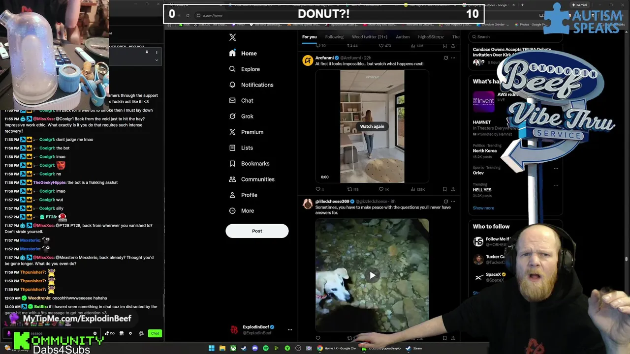
Task: Bookmark the top post above Arcfunmi
Action: tap(444, 46)
